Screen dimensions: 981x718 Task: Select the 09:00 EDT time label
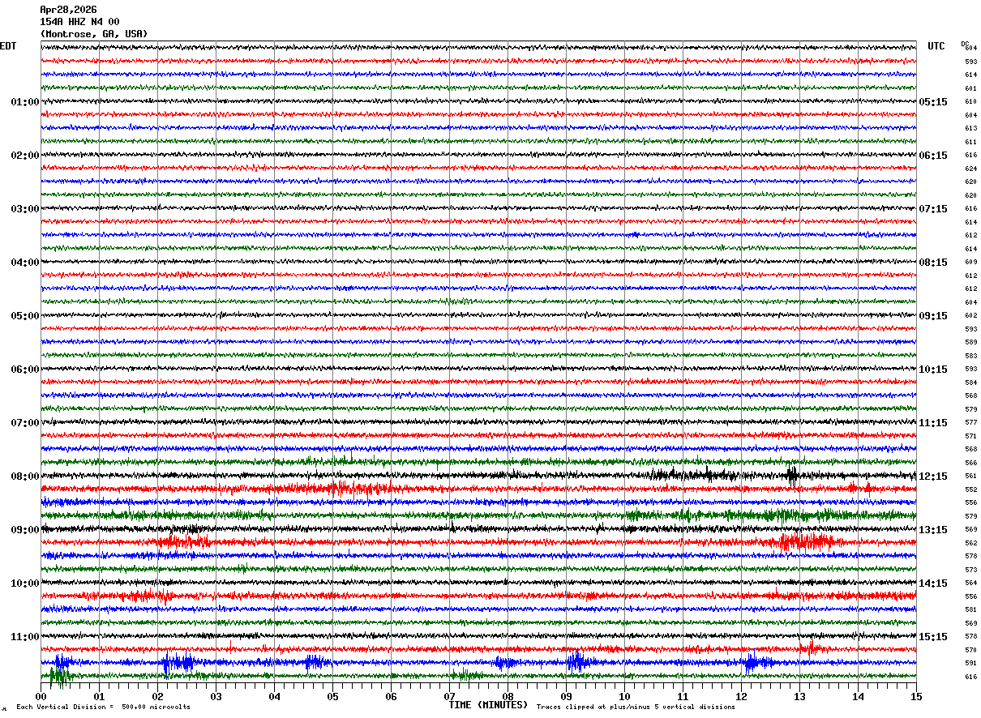[x=25, y=530]
